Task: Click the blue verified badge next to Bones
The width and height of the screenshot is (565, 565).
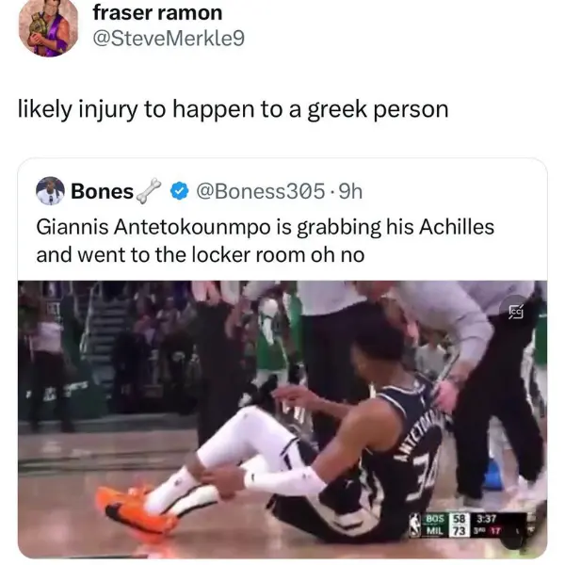Action: (x=180, y=191)
